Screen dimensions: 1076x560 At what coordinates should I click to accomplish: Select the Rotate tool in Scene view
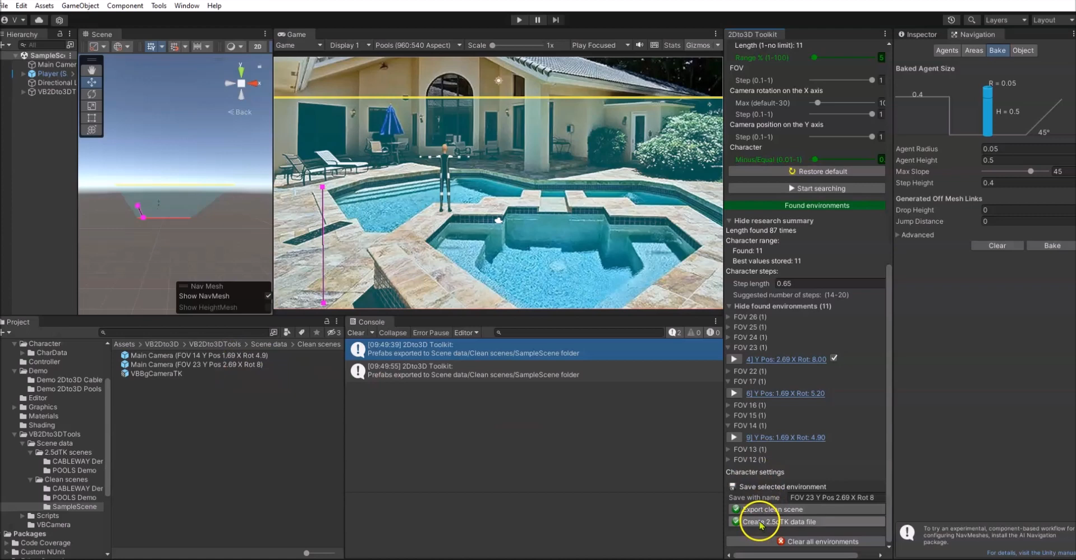[91, 94]
